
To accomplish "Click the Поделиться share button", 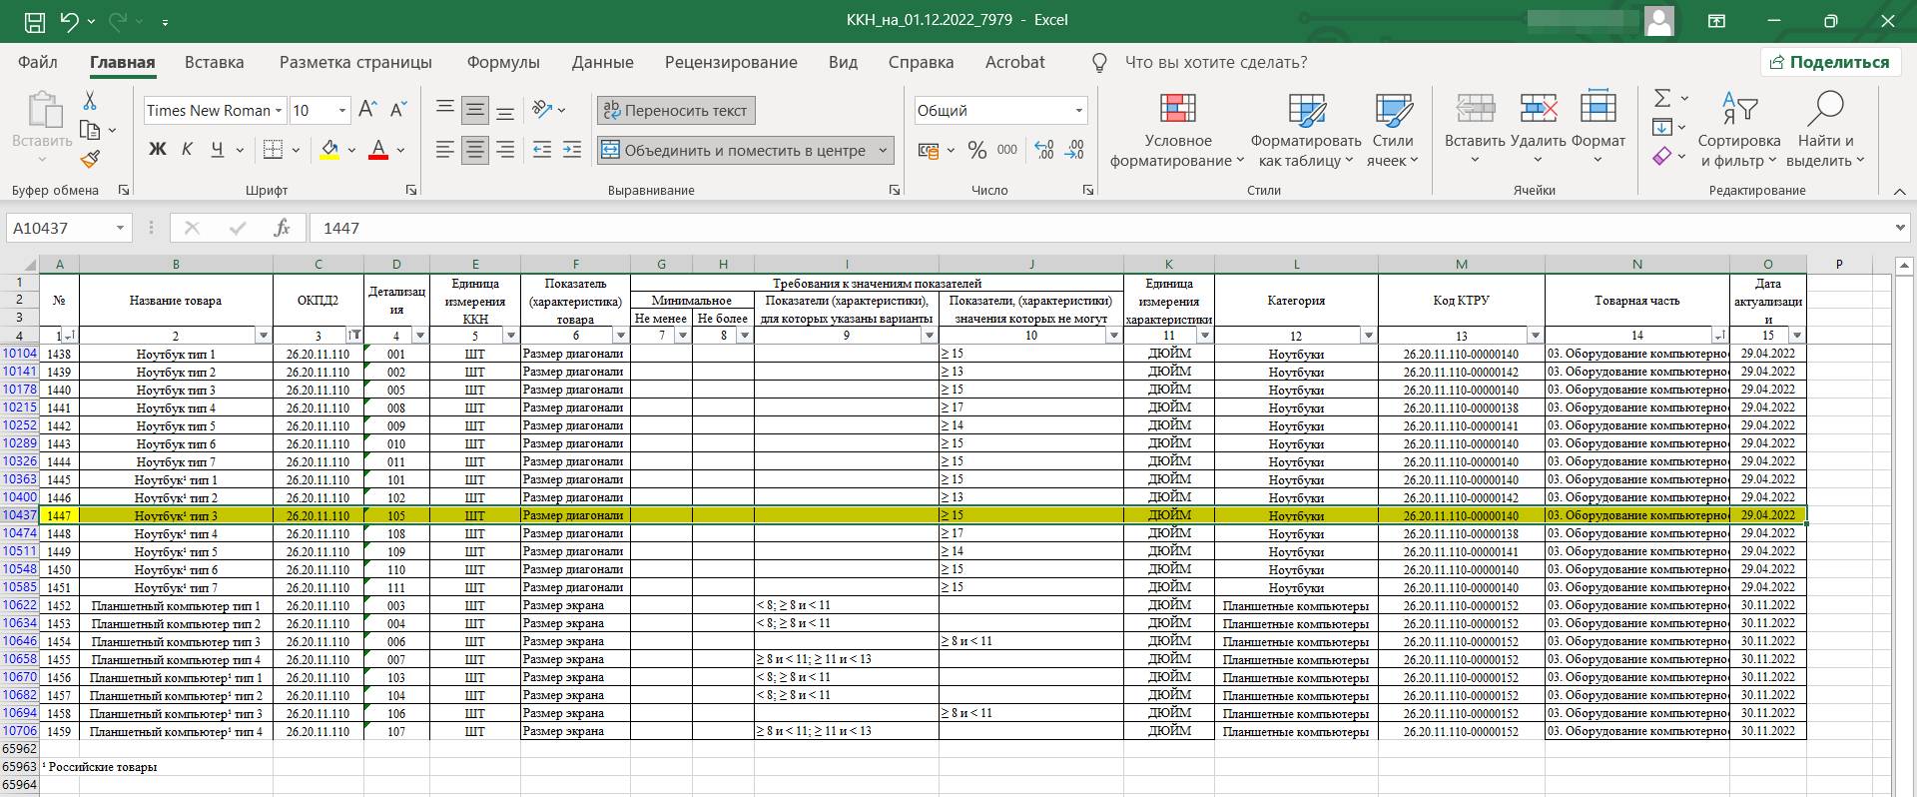I will 1829,62.
